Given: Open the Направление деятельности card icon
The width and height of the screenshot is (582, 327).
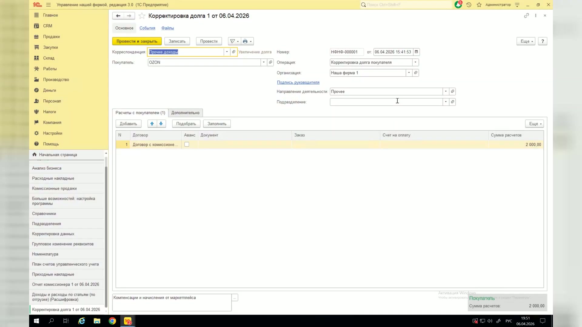Looking at the screenshot, I should (452, 91).
